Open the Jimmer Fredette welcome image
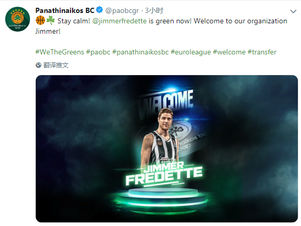 [167, 149]
